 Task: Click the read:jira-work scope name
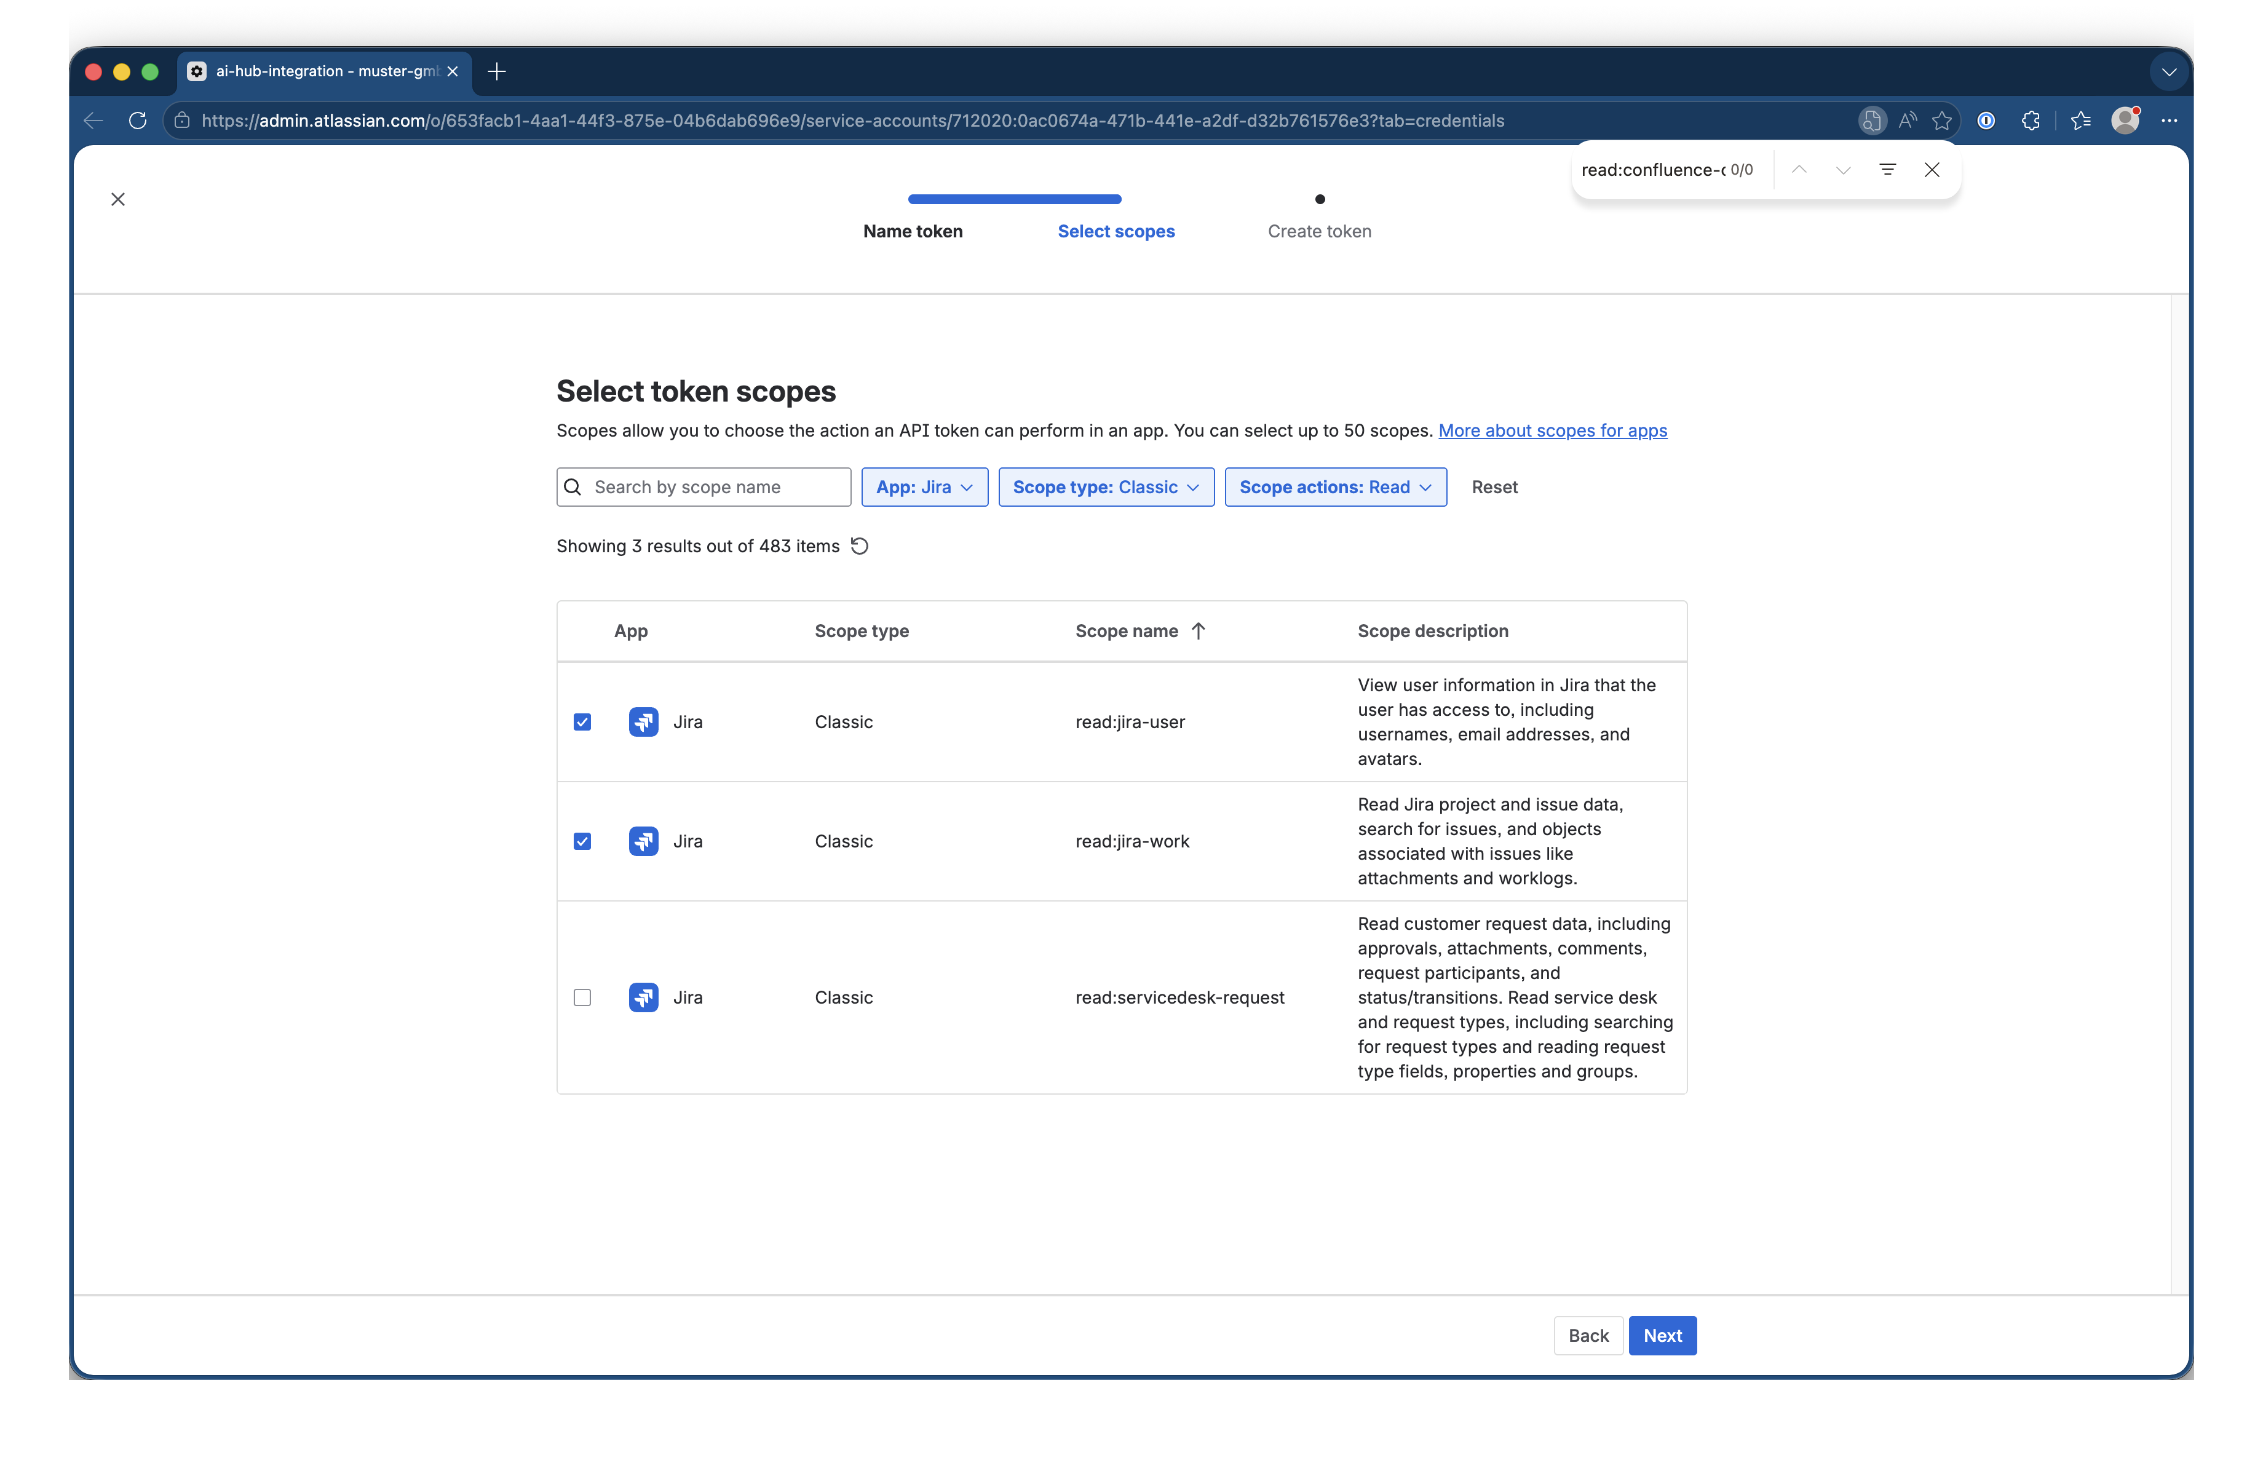(1131, 841)
